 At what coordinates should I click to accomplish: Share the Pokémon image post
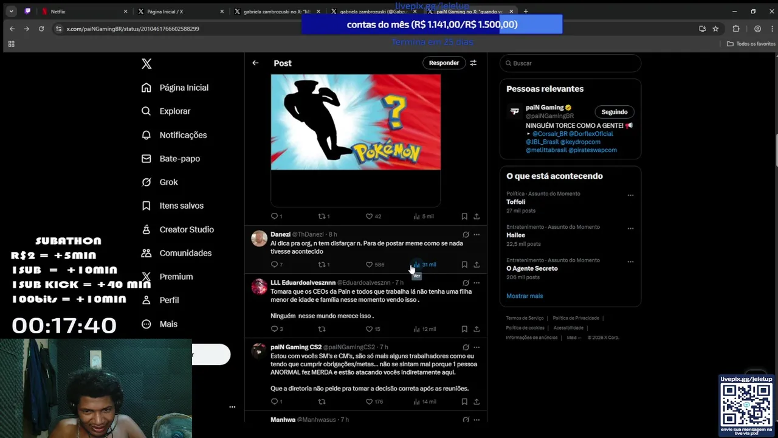click(477, 216)
